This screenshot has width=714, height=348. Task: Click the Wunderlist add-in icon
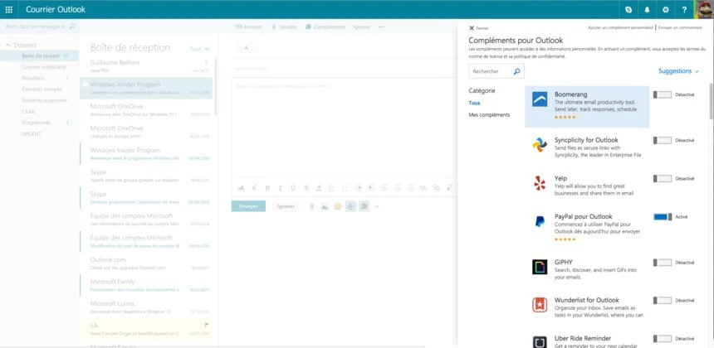(540, 305)
